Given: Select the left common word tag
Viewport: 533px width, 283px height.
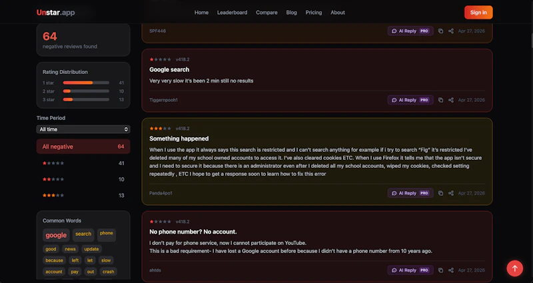Looking at the screenshot, I should point(75,260).
